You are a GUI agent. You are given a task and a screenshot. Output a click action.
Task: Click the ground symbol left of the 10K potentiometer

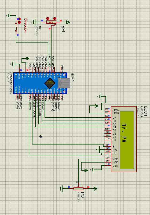(34, 22)
